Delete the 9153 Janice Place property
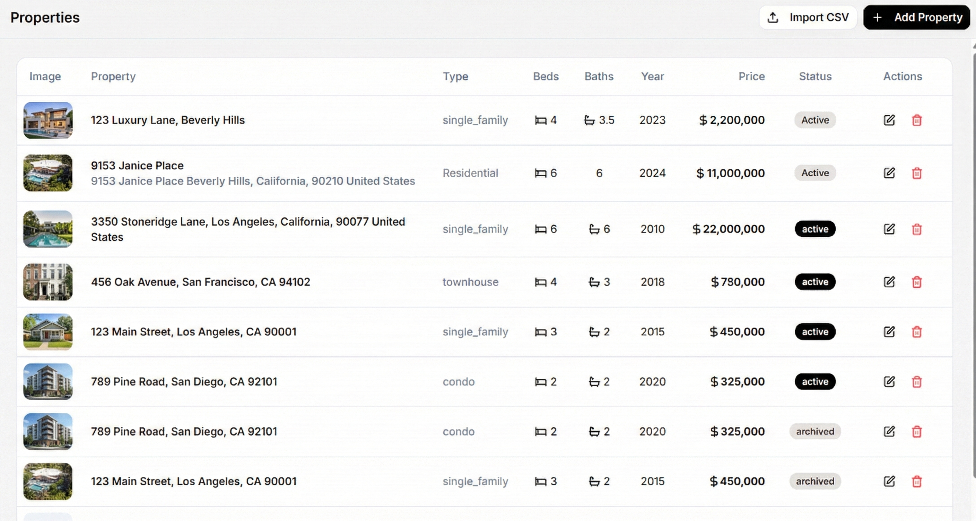This screenshot has width=976, height=521. coord(916,173)
